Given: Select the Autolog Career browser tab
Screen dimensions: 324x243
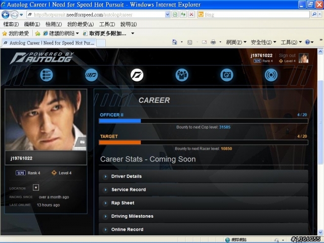Looking at the screenshot, I should point(49,43).
